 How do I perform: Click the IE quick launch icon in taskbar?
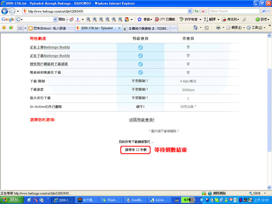29,200
